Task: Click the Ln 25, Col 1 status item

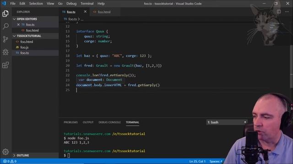Action: click(197, 161)
